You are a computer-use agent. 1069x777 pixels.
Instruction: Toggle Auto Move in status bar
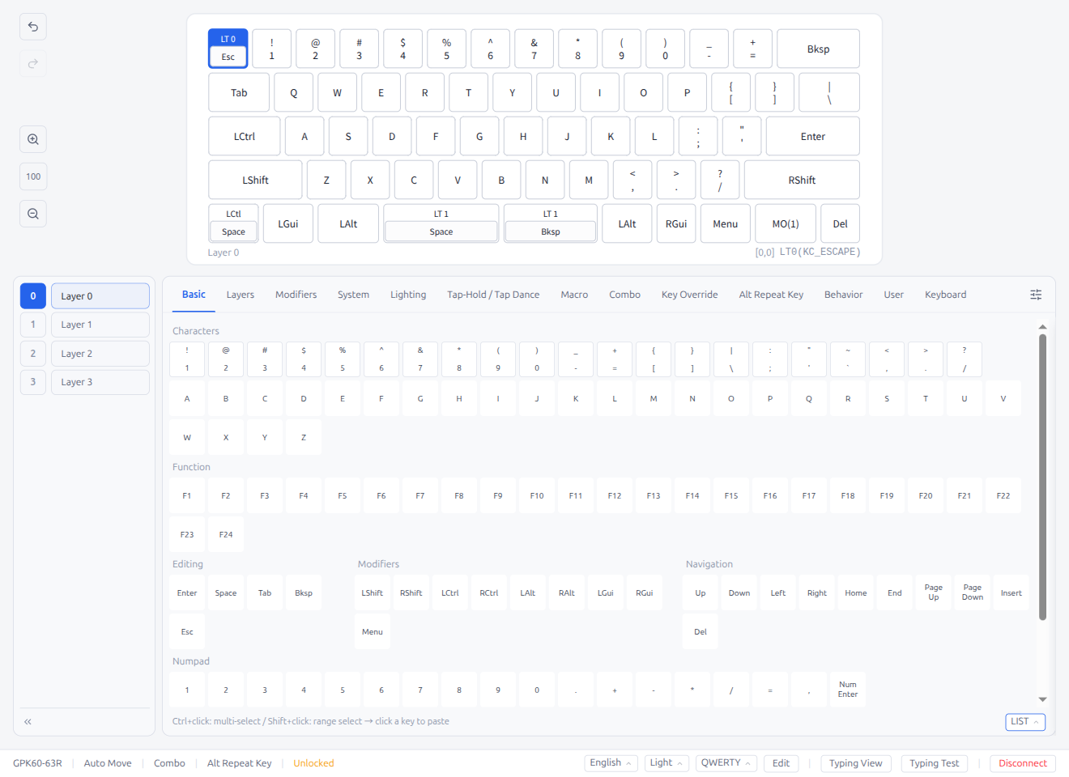point(108,763)
